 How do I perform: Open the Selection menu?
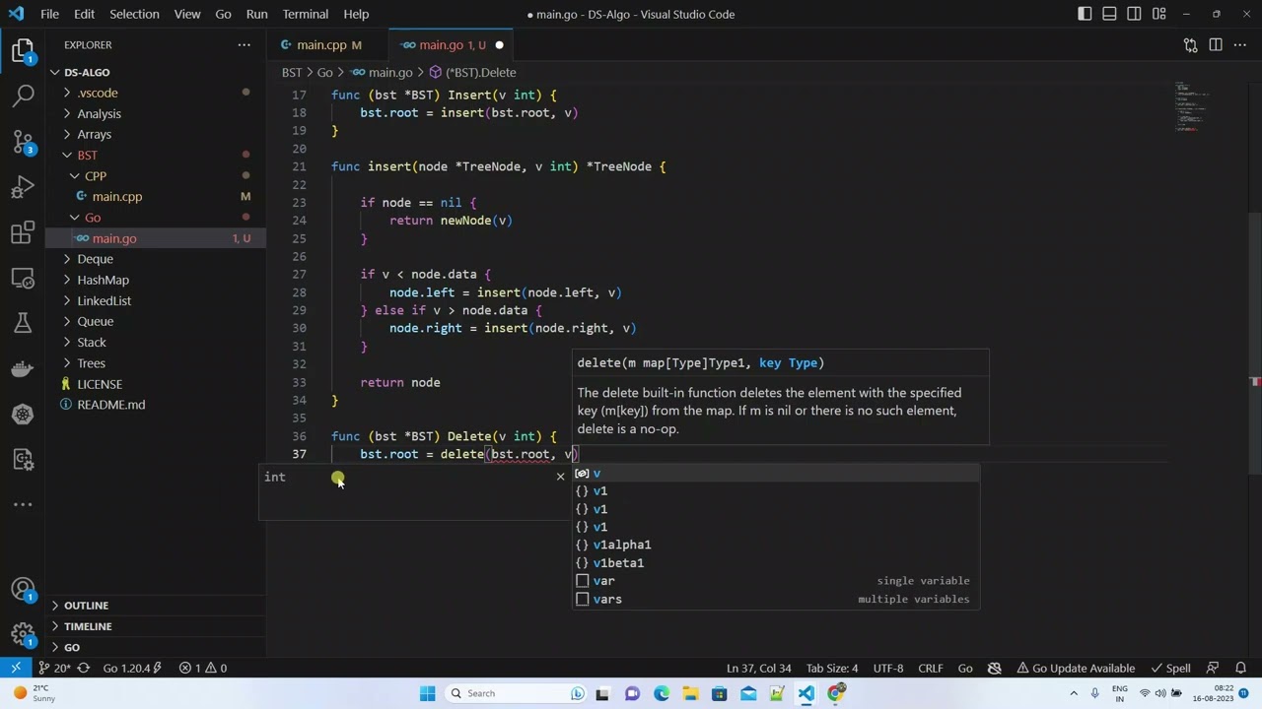tap(134, 14)
